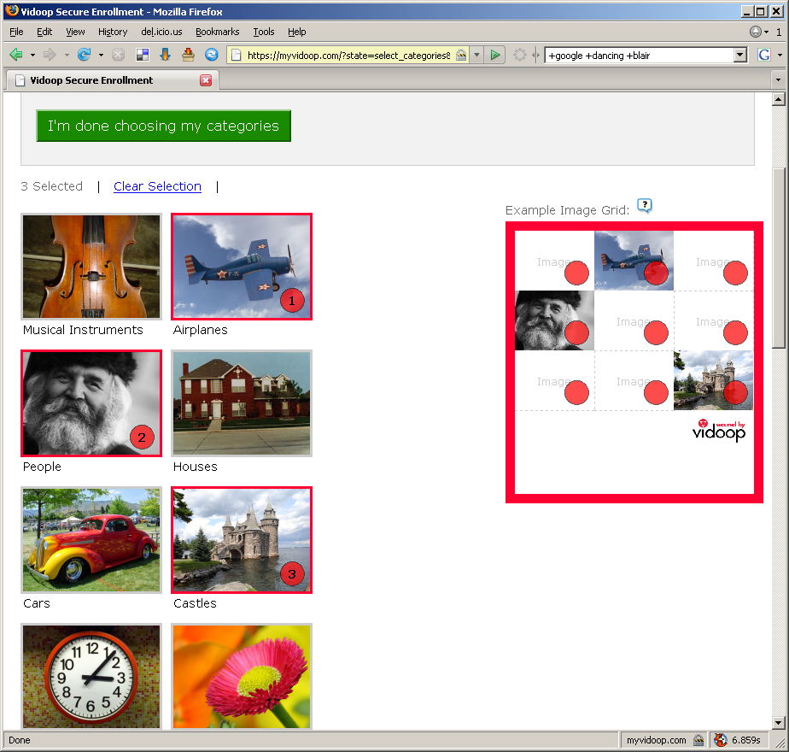Click the '3 Selected' count text
This screenshot has width=789, height=752.
click(x=52, y=186)
